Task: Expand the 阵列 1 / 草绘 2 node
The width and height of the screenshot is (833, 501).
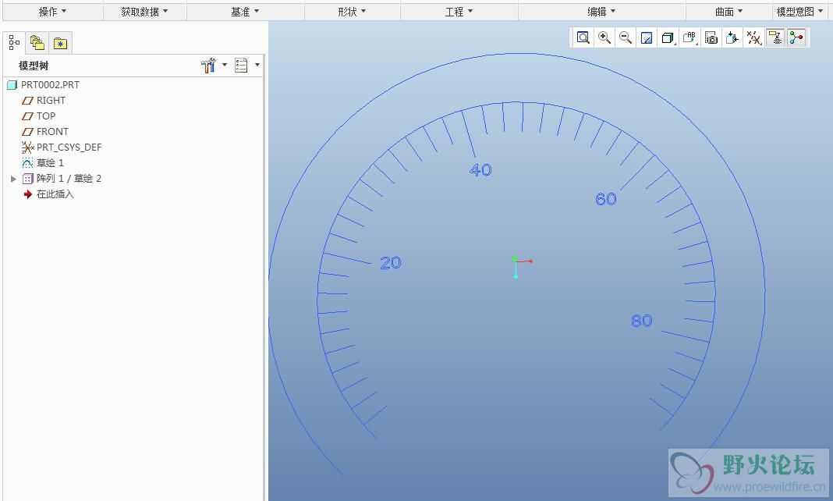Action: click(x=13, y=179)
